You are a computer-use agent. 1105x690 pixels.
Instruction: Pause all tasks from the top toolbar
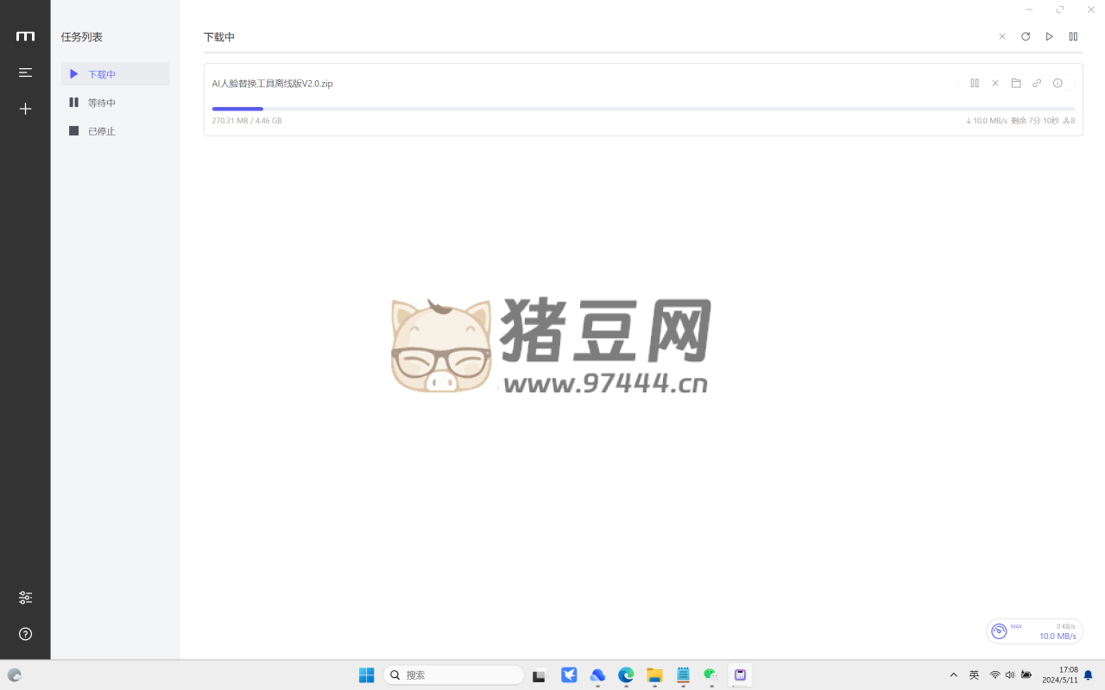tap(1073, 37)
